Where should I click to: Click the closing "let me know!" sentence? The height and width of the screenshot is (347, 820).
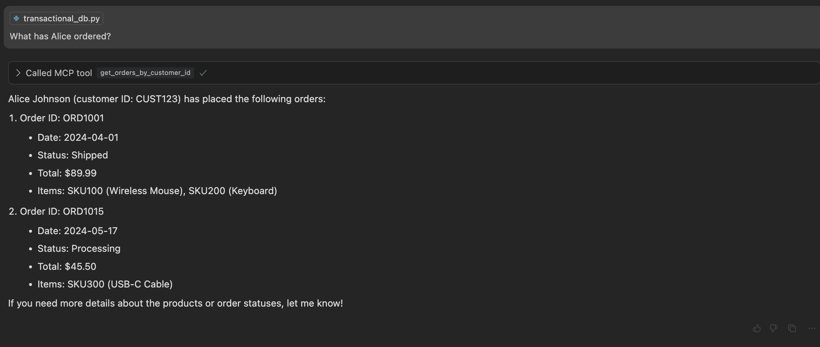click(x=175, y=303)
